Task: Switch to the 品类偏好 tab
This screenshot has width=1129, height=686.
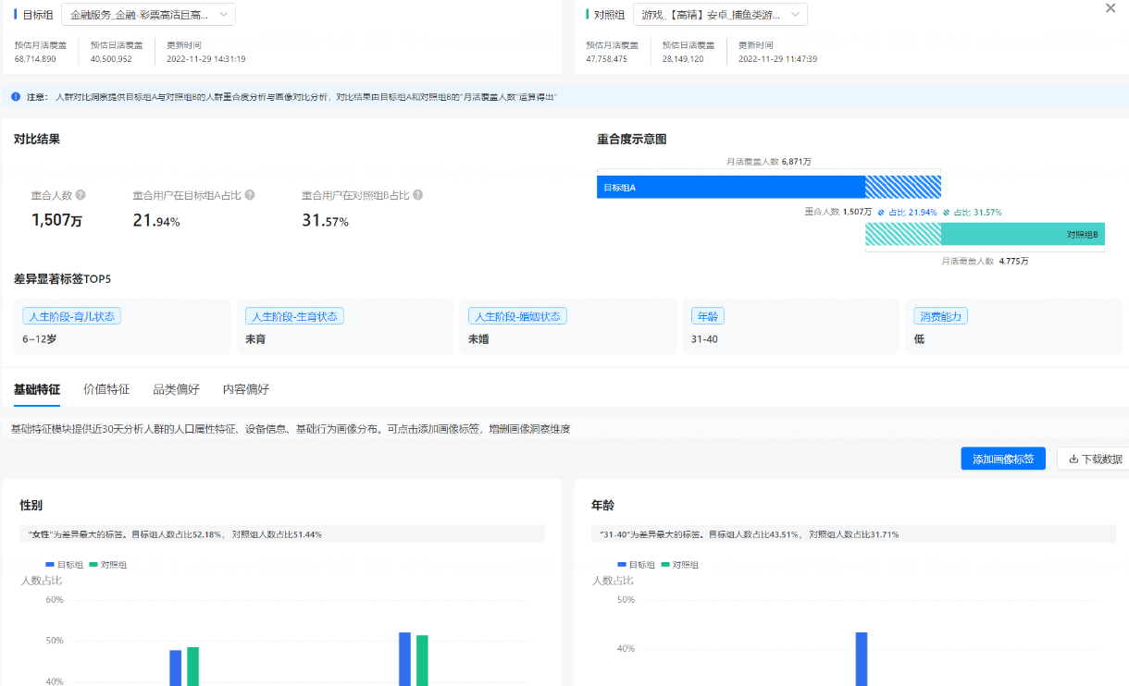Action: point(176,389)
